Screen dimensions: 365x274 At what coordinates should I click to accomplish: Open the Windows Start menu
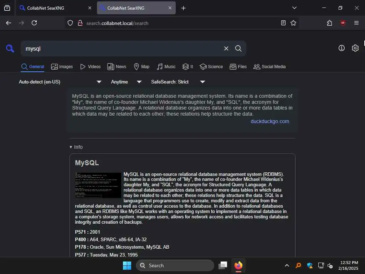(x=127, y=265)
